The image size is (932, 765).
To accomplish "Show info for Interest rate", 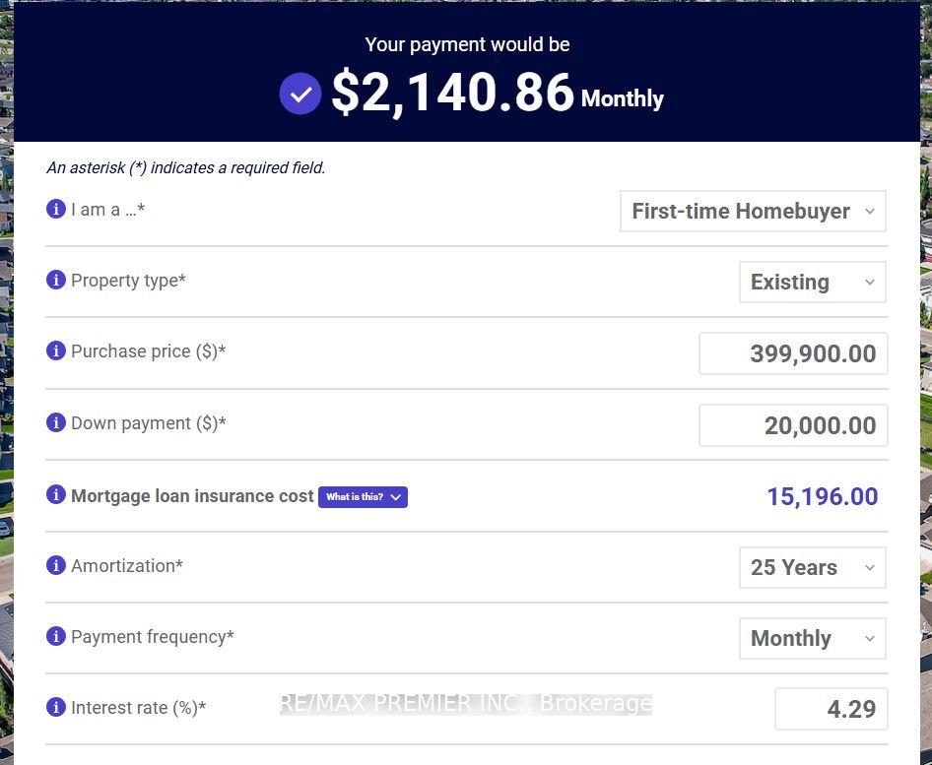I will pos(56,707).
